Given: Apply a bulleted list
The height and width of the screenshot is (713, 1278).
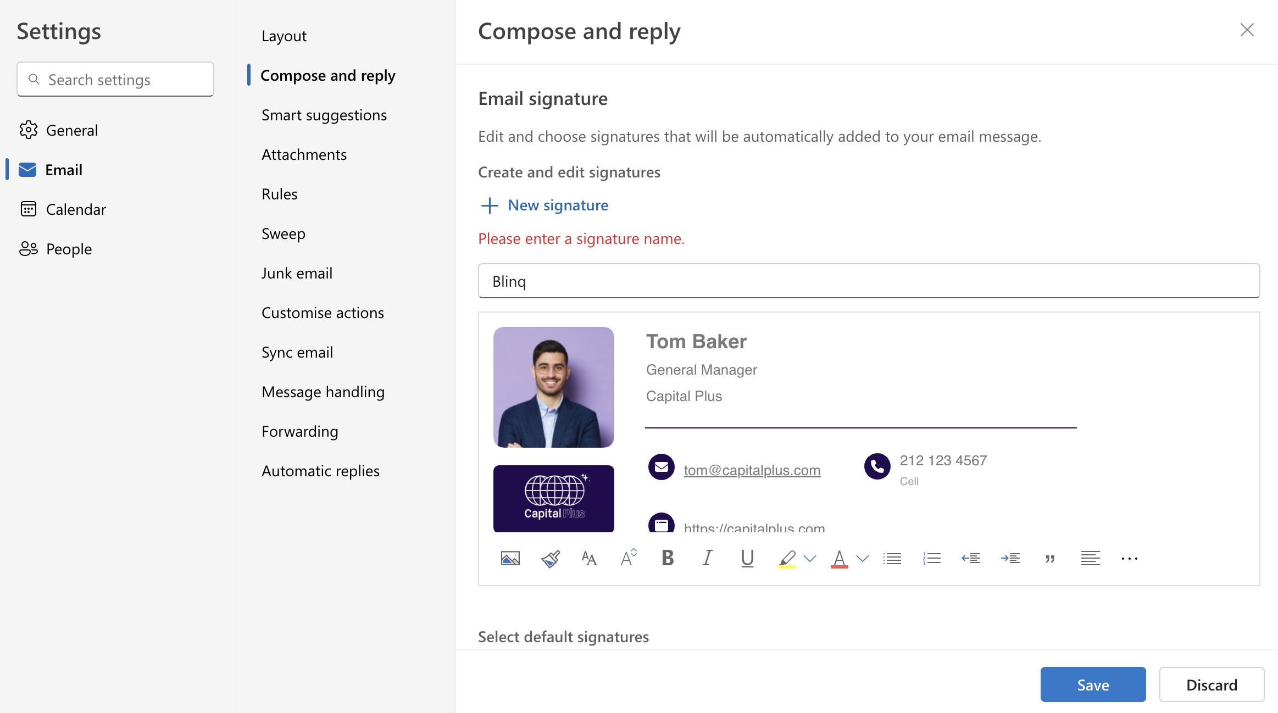Looking at the screenshot, I should pos(892,558).
